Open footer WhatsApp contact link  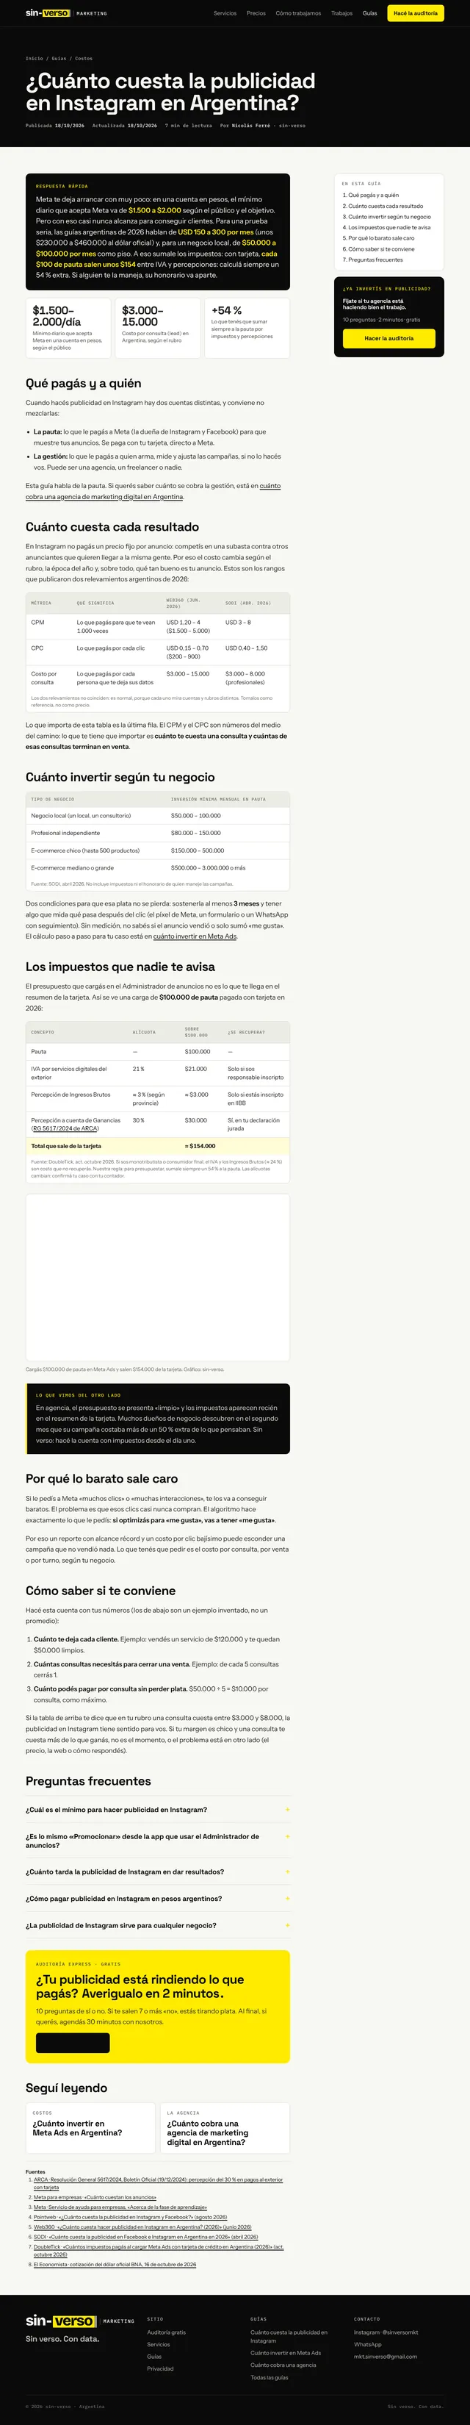click(x=367, y=2344)
